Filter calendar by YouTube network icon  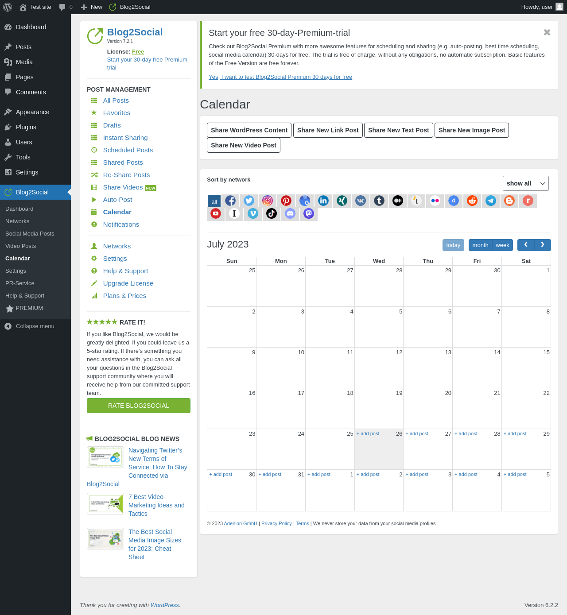coord(216,213)
